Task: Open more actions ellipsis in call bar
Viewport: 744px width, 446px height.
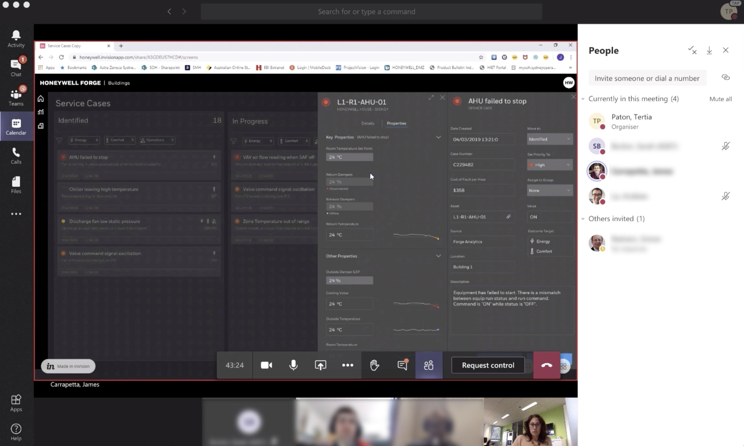Action: point(348,365)
